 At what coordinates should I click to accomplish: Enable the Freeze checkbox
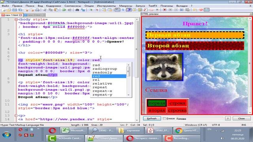coord(164,118)
